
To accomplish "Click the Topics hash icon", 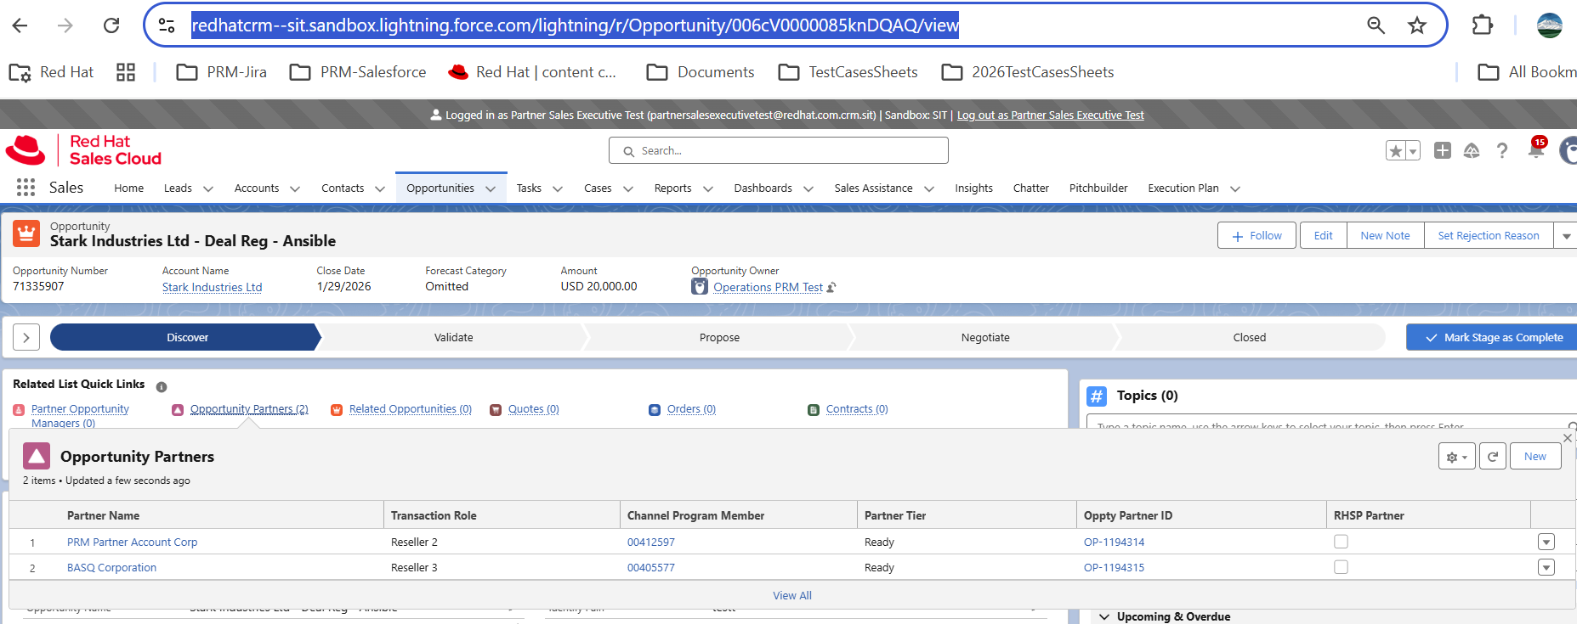I will [1098, 396].
